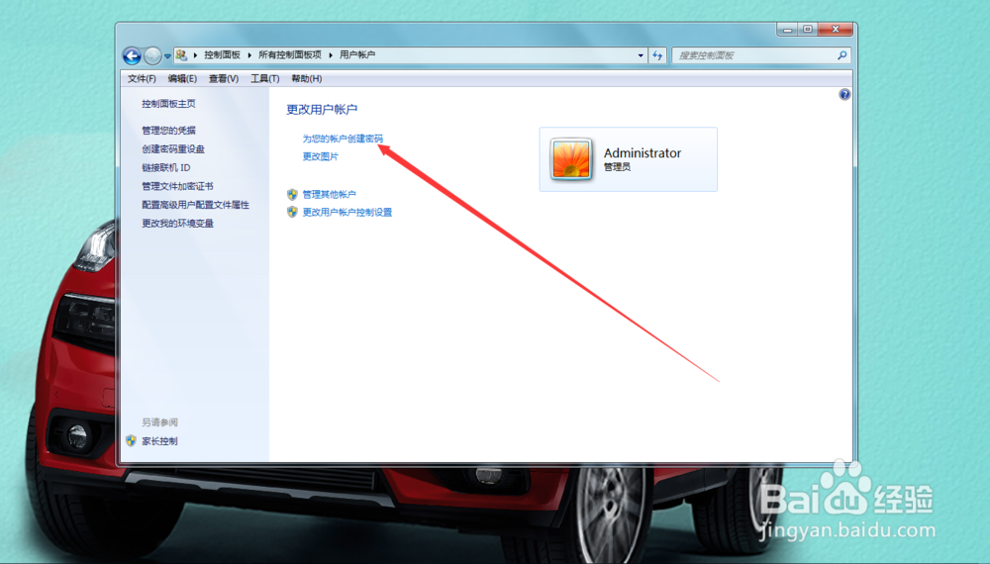Click the 更改用户帐户 heading text
The image size is (990, 564).
point(322,110)
